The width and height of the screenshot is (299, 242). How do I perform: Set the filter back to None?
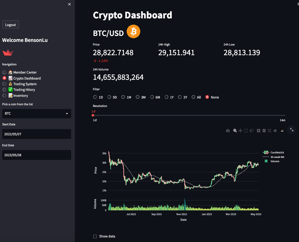click(207, 97)
